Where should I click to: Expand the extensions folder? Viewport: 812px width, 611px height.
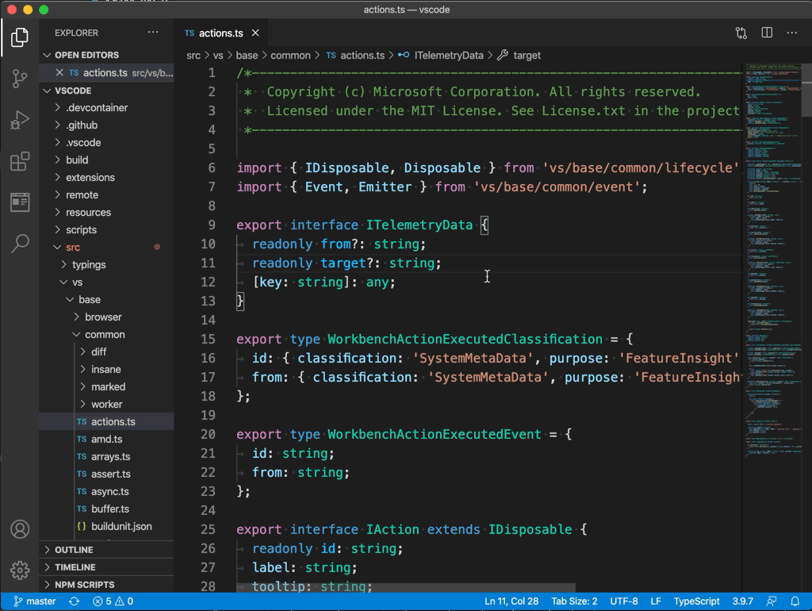(90, 178)
